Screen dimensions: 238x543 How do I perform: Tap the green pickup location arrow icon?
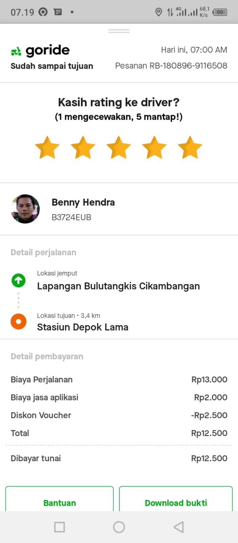point(19,280)
